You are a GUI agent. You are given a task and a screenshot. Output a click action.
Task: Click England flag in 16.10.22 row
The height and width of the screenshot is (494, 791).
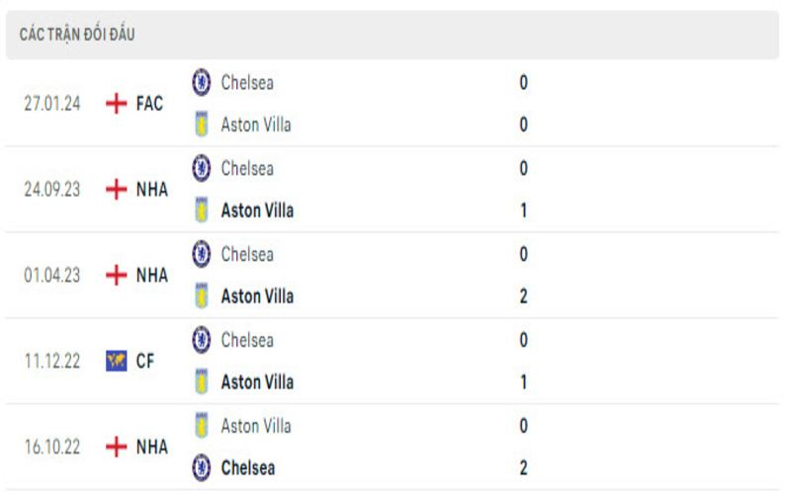point(117,447)
